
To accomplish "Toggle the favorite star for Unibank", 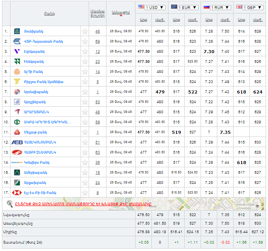I will pos(85,31).
